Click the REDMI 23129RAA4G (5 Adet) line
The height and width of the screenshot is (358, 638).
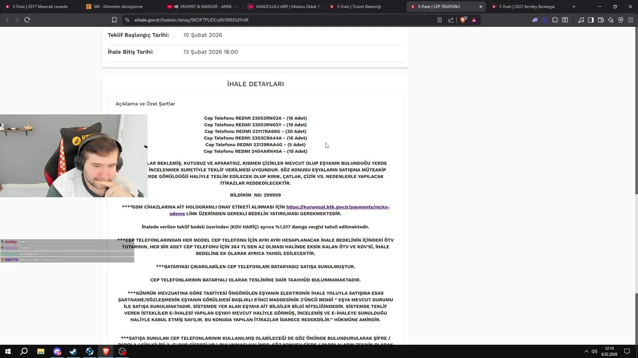pos(255,145)
